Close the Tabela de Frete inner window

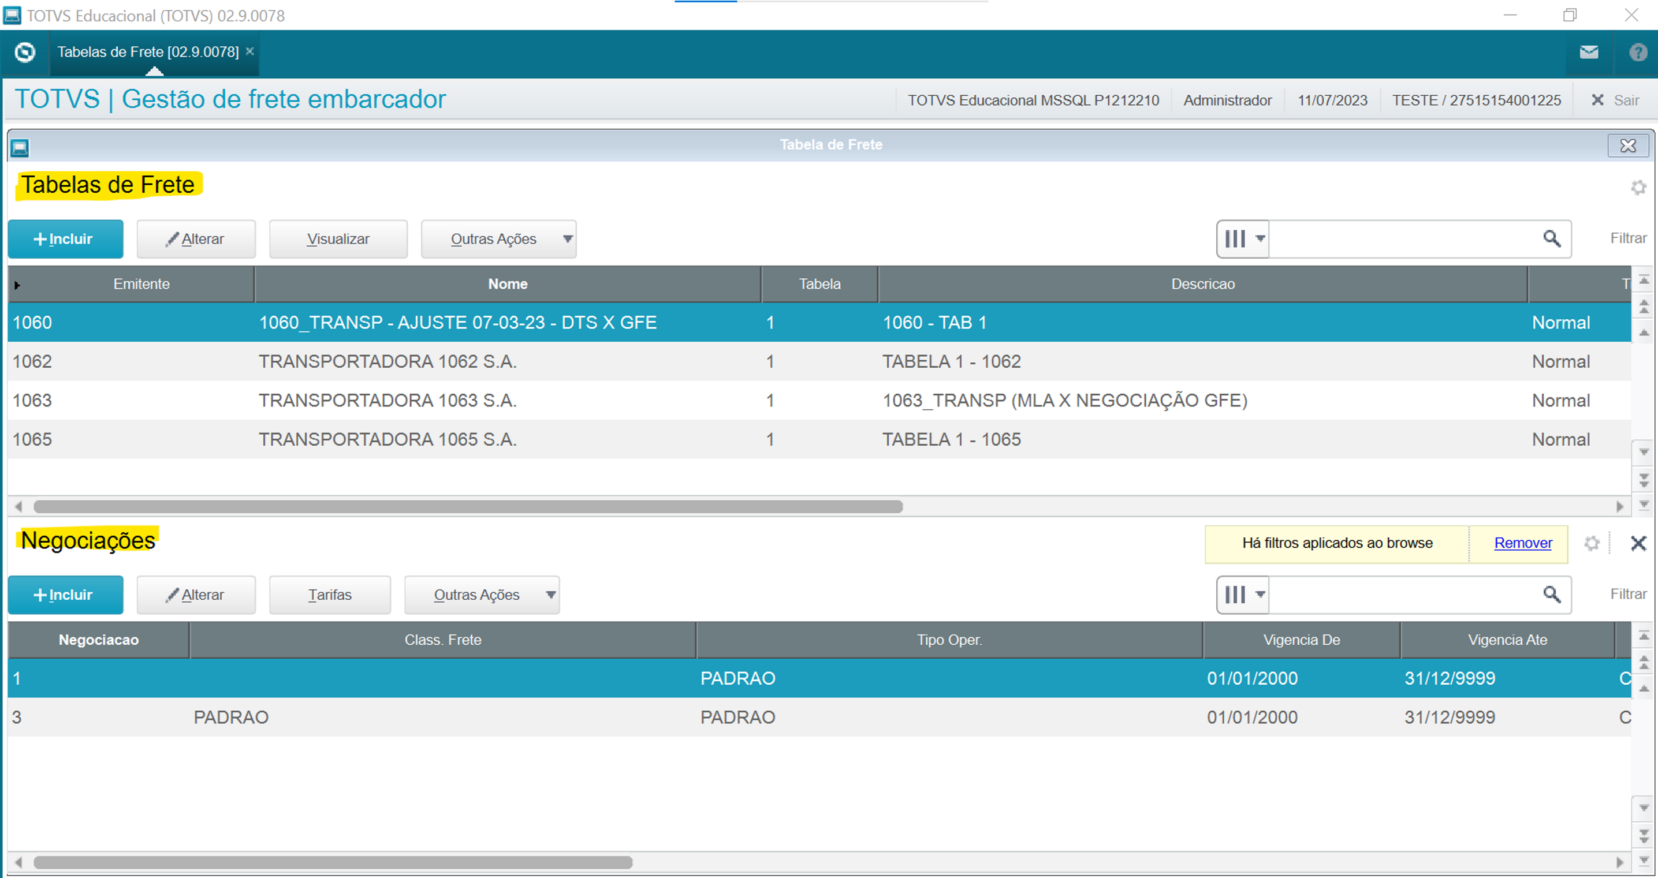tap(1627, 145)
